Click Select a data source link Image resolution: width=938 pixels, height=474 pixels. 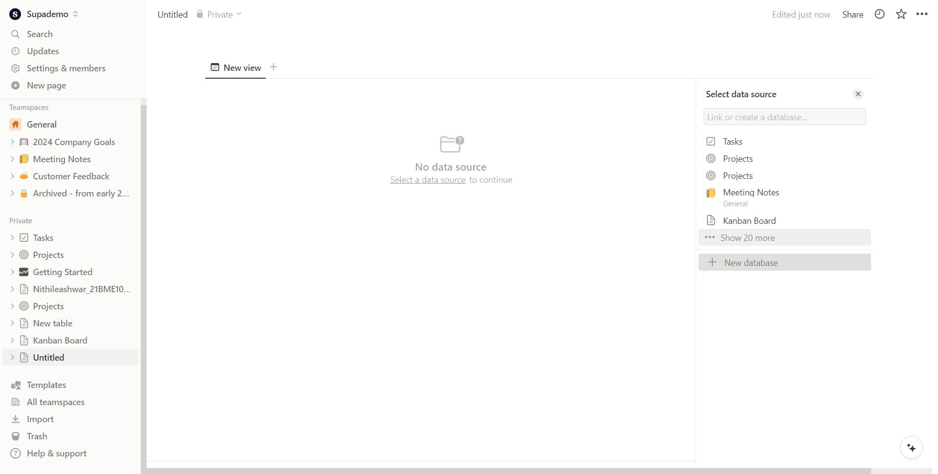427,179
